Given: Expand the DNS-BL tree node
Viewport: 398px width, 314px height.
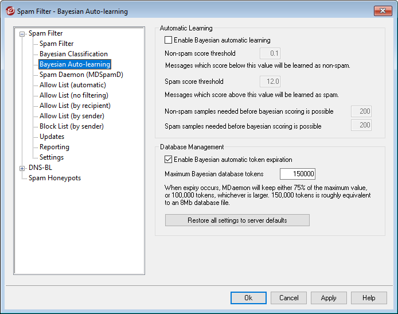Looking at the screenshot, I should (x=22, y=168).
